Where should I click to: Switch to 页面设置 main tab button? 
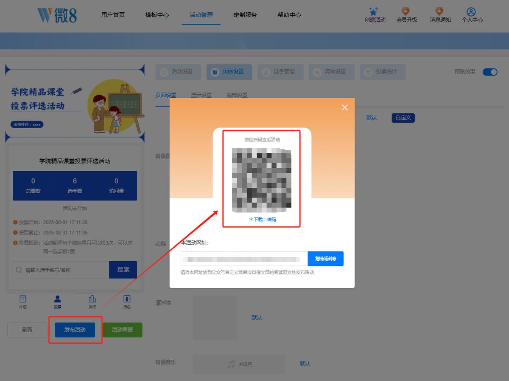click(x=229, y=72)
